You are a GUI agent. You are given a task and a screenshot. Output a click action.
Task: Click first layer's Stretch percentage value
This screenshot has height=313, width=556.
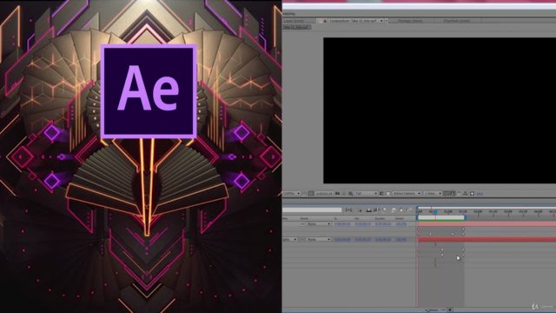point(401,224)
